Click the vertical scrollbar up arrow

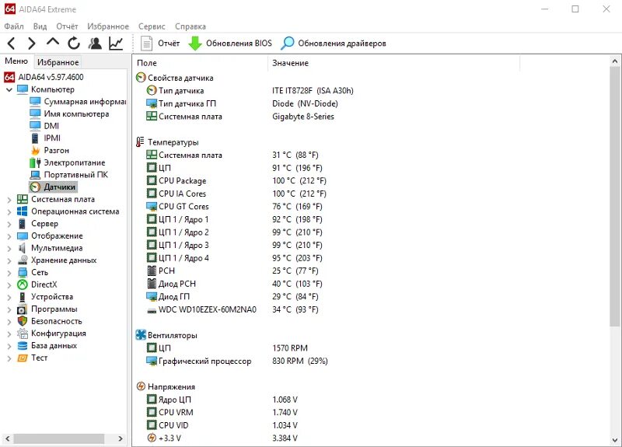coord(615,61)
